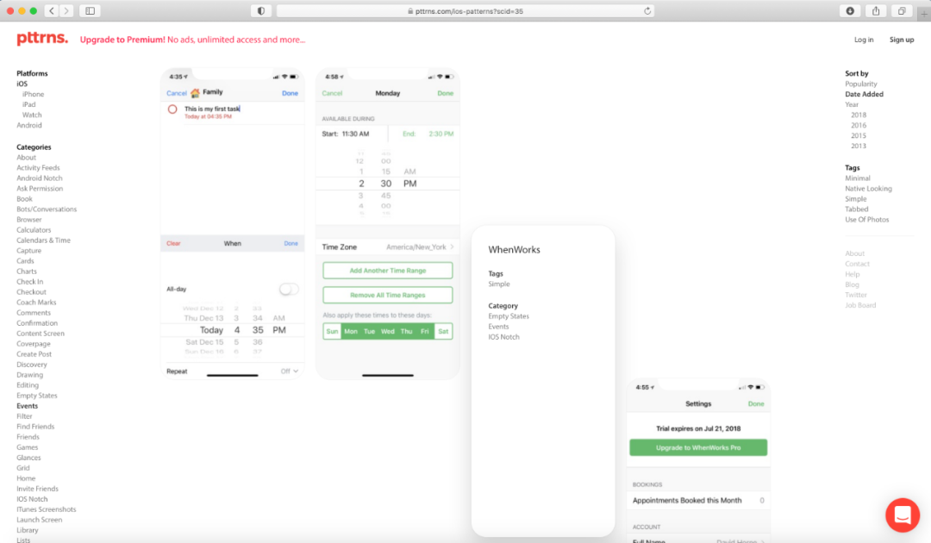The image size is (931, 543).
Task: Open Coach Marks category
Action: coord(36,303)
